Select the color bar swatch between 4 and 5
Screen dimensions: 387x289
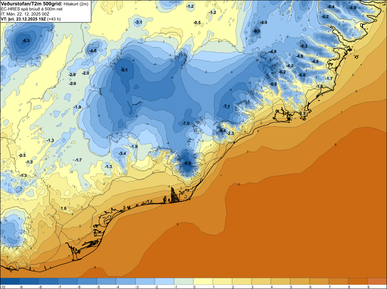coord(281,281)
